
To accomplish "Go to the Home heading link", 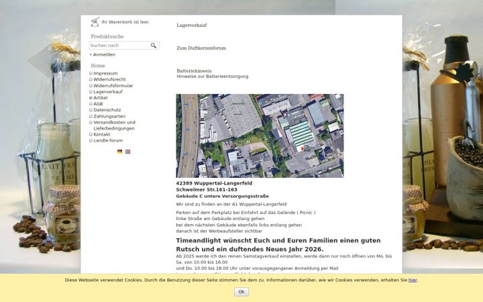I will coord(98,66).
